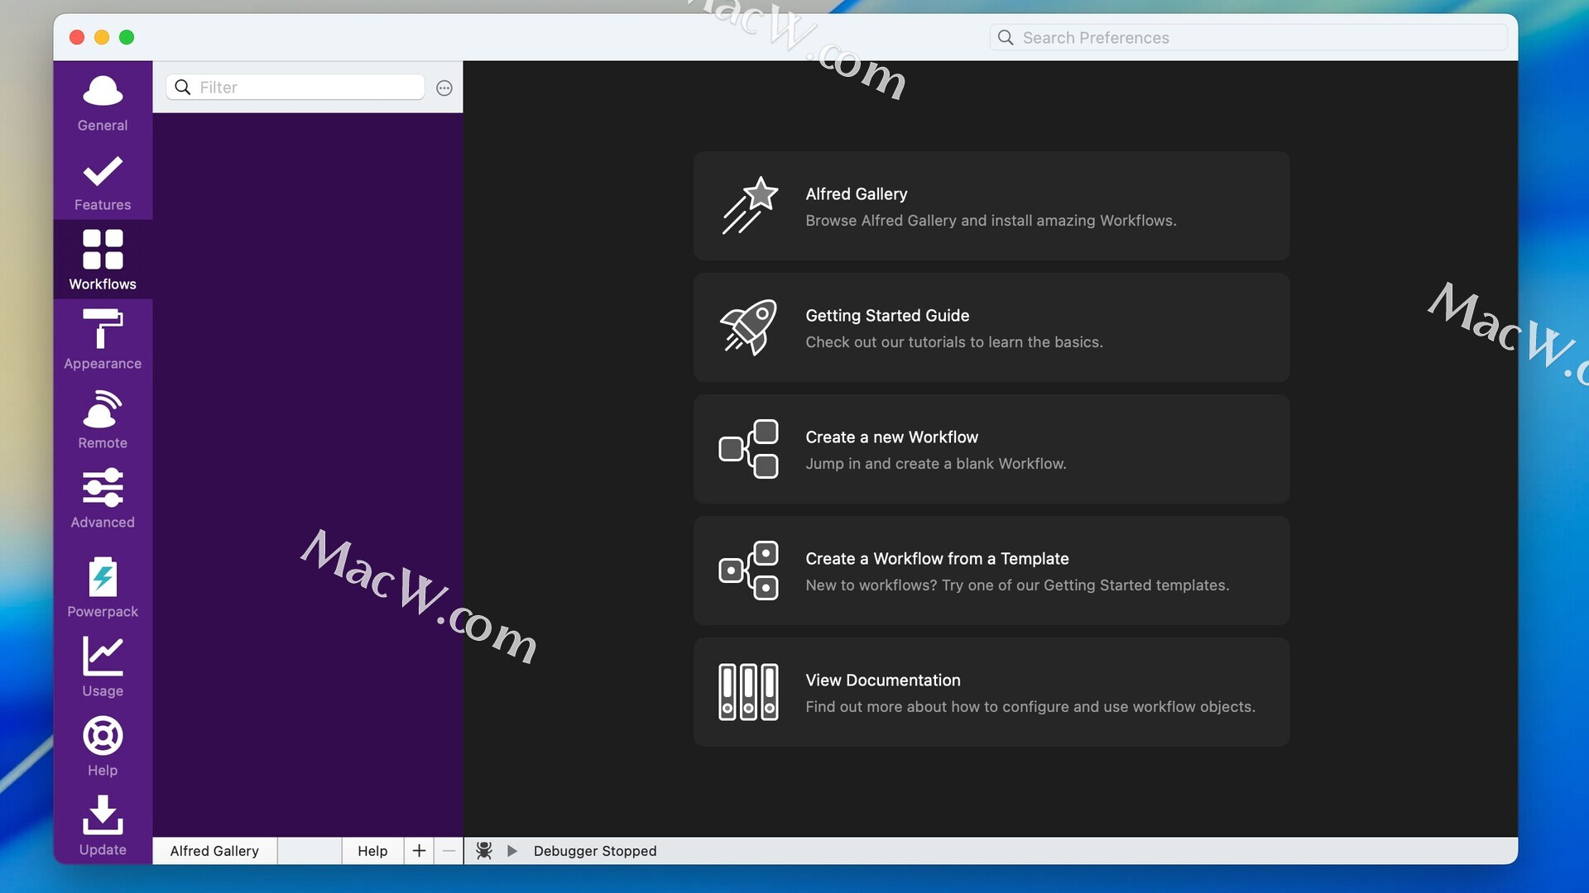1589x893 pixels.
Task: Open the Appearance preferences
Action: (103, 339)
